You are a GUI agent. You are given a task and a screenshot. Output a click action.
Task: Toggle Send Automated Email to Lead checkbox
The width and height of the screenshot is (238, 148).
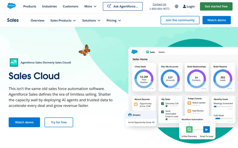click(163, 112)
